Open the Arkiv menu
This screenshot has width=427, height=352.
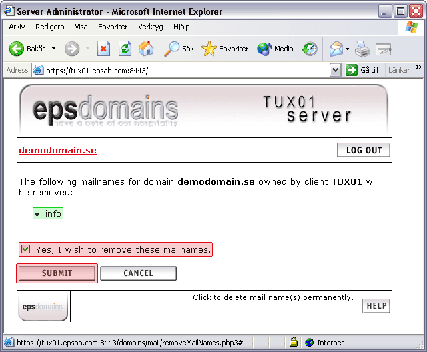pyautogui.click(x=17, y=27)
